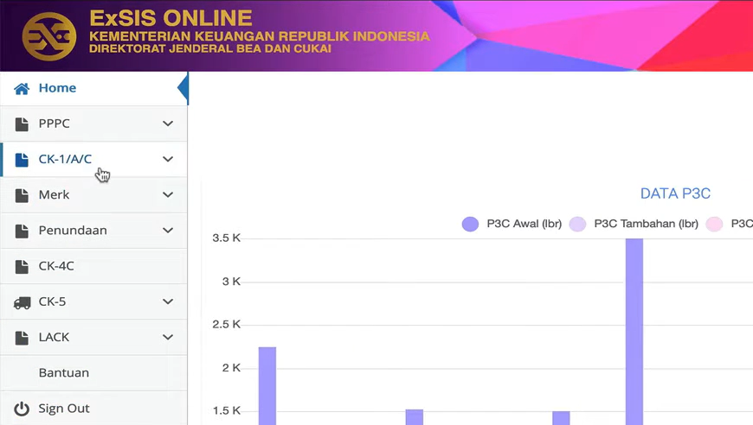Viewport: 753px width, 425px height.
Task: Expand the LACK menu chevron
Action: (168, 337)
